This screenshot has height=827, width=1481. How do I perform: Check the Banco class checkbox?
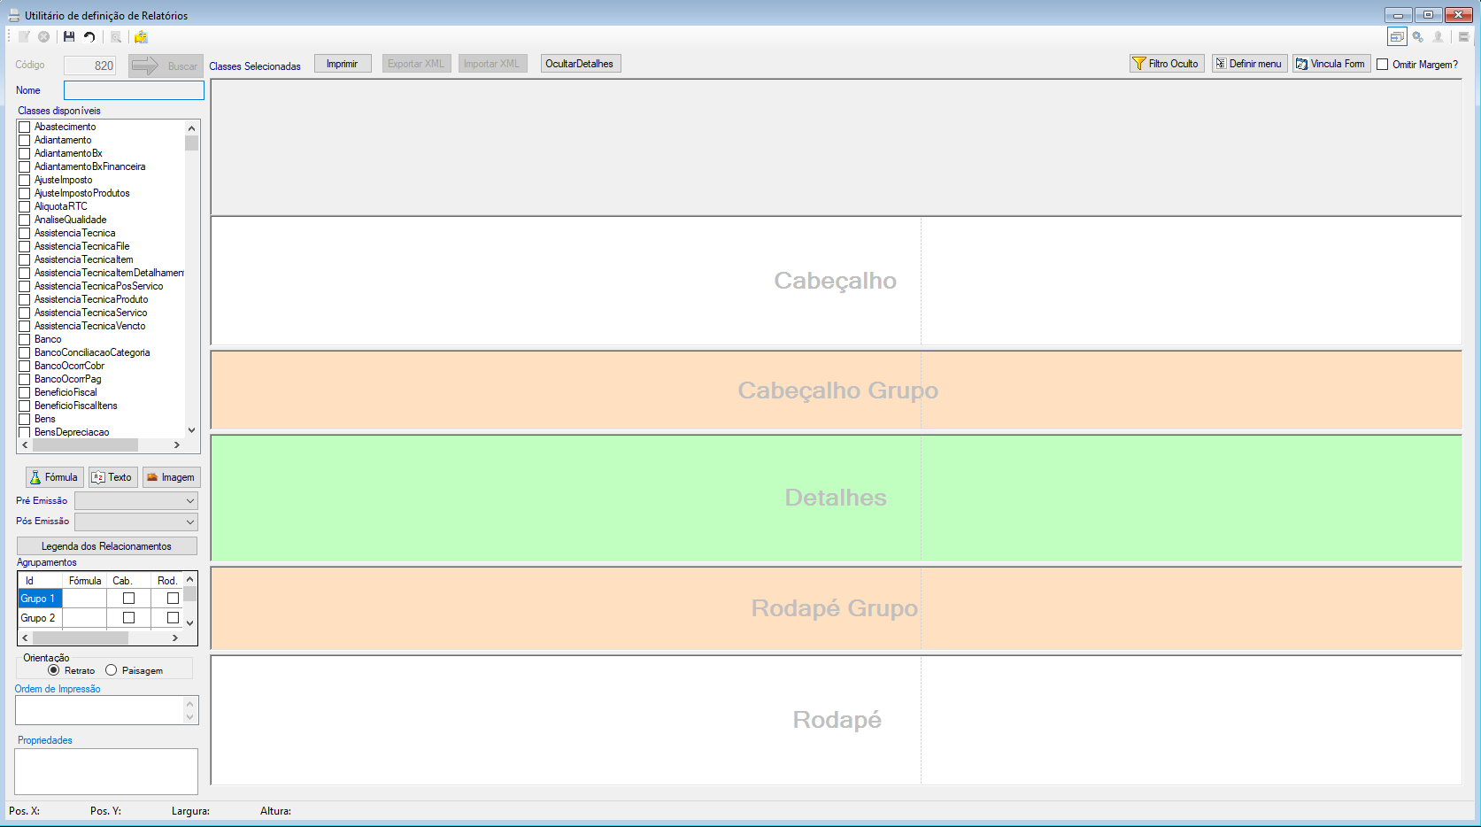tap(25, 339)
